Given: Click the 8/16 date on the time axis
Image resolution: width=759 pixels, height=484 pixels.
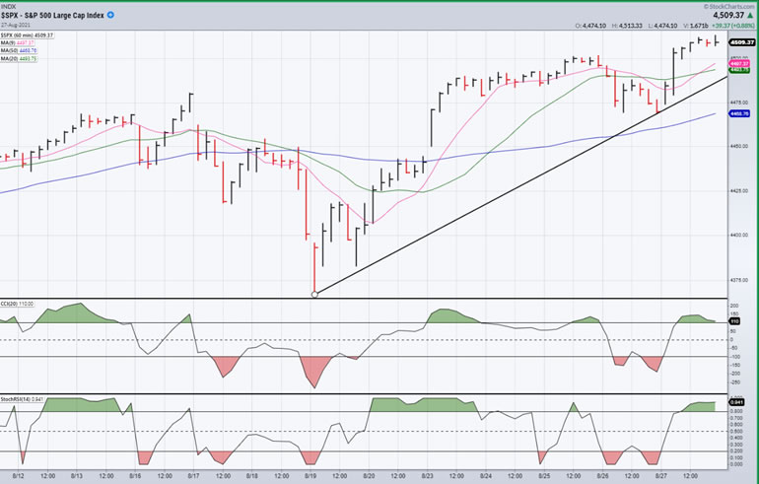Looking at the screenshot, I should pos(135,476).
